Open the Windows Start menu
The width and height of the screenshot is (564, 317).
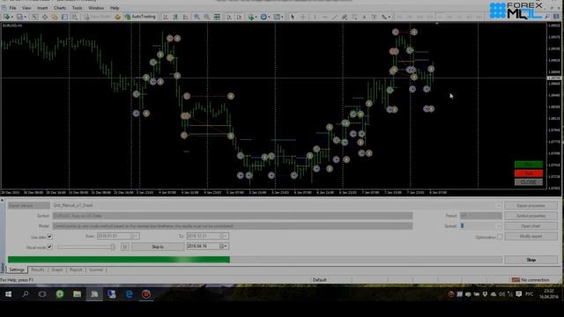pos(8,294)
